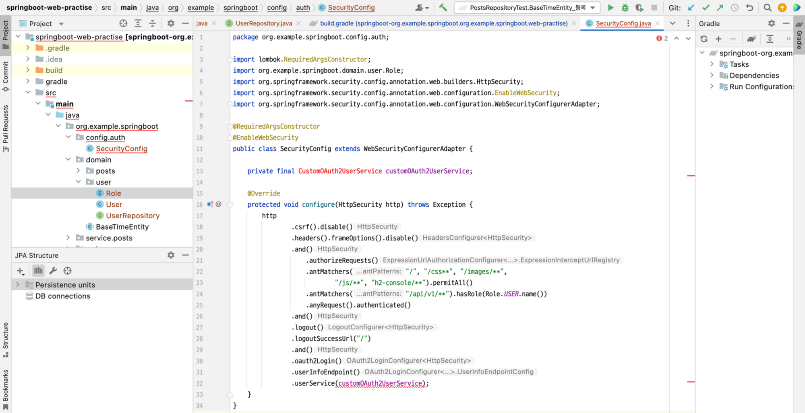Click the Gradle elephant execute task icon
The image size is (805, 413).
(751, 39)
